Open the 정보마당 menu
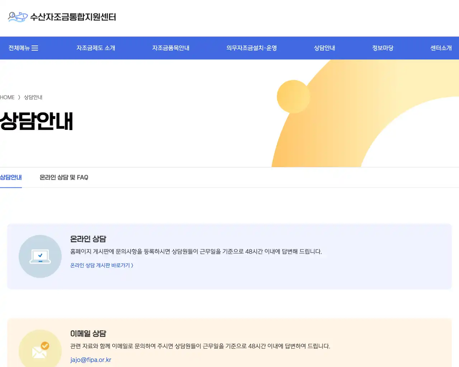 382,48
